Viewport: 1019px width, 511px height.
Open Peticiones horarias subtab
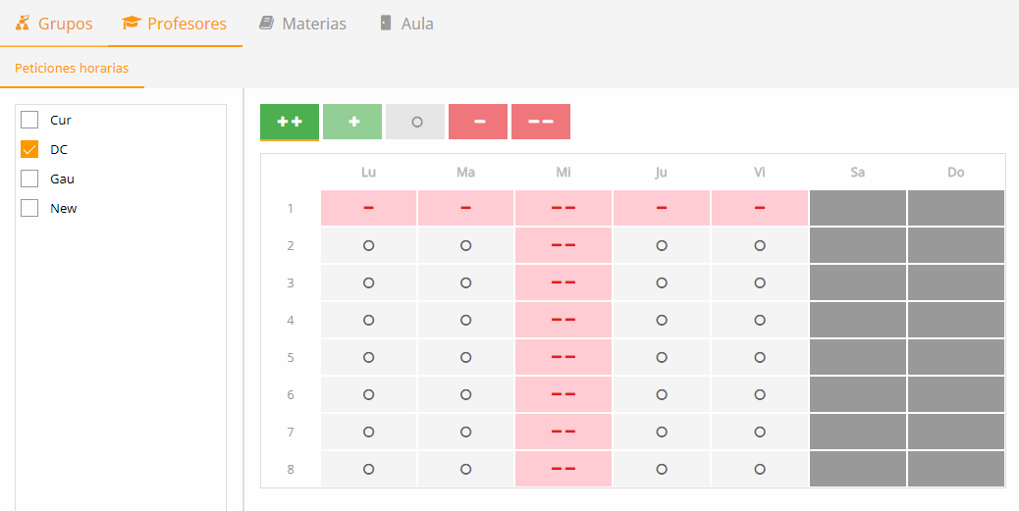click(72, 69)
